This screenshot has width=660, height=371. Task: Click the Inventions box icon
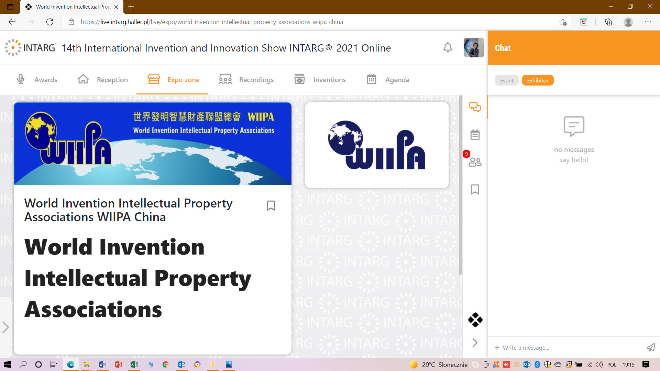tap(300, 79)
